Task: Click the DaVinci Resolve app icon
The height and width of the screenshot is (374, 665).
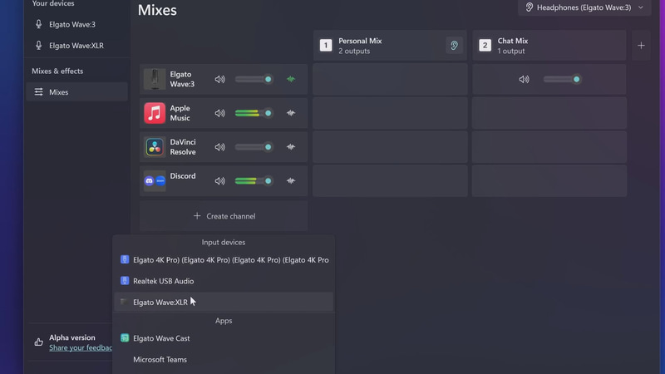Action: point(155,147)
